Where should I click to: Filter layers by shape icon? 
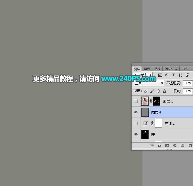tap(180, 75)
